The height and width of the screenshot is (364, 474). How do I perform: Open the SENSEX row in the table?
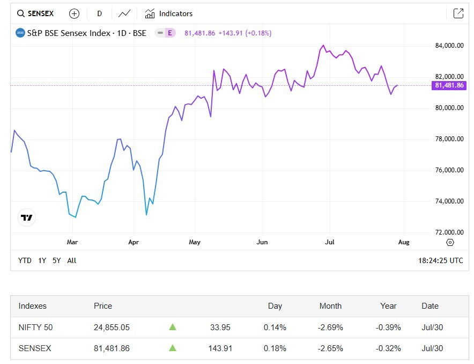35,348
